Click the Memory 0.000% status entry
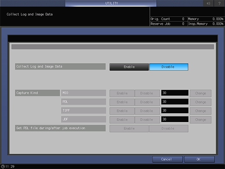Screen dimensions: 225x169 coord(206,19)
